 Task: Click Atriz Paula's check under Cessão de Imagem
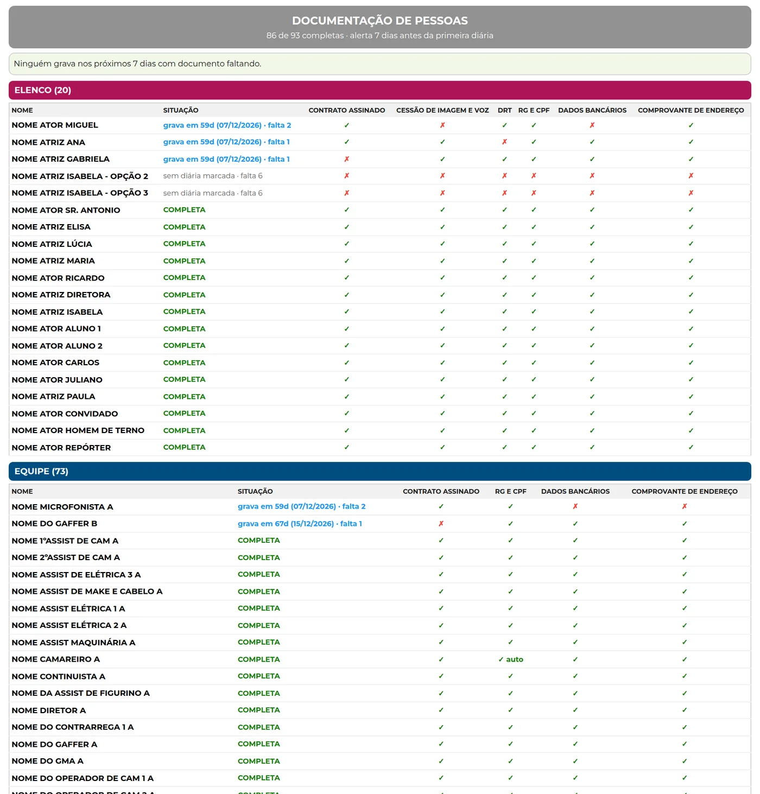click(442, 397)
